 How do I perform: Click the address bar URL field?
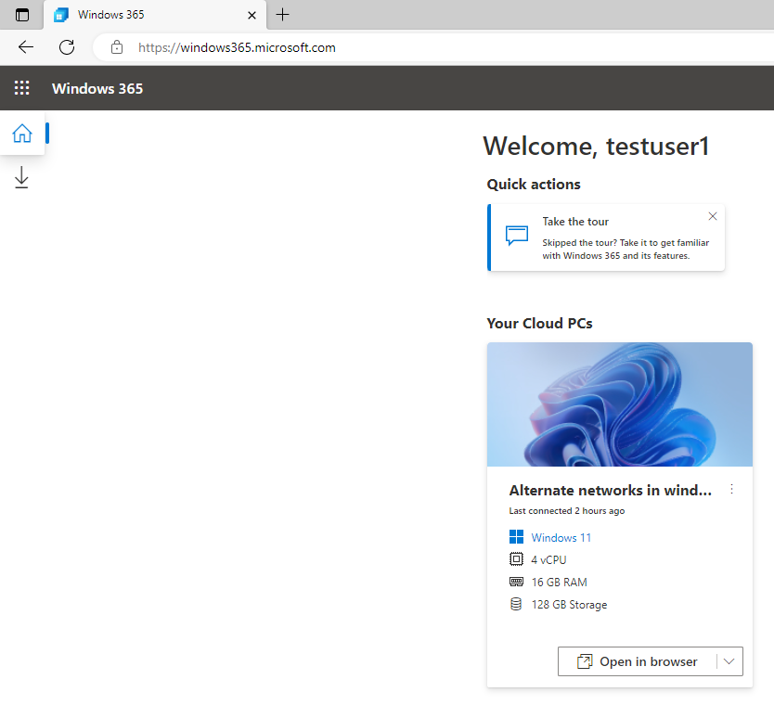click(434, 47)
